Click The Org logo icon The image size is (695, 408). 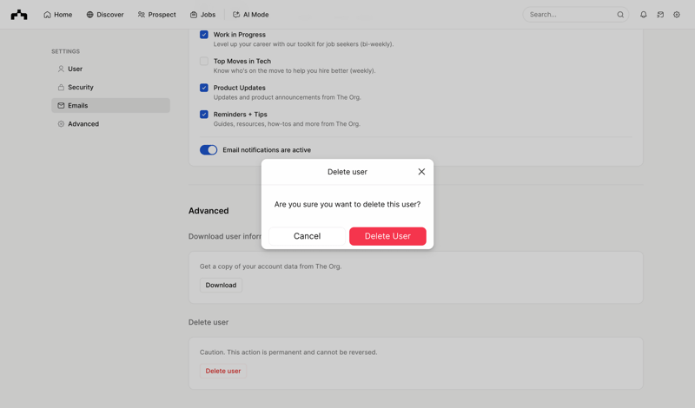click(19, 15)
